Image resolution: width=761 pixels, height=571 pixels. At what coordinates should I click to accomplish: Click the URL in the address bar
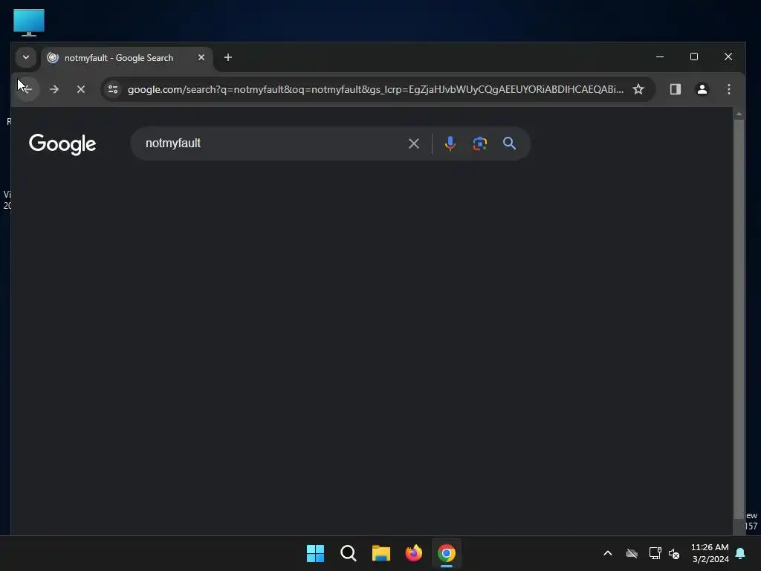point(375,89)
